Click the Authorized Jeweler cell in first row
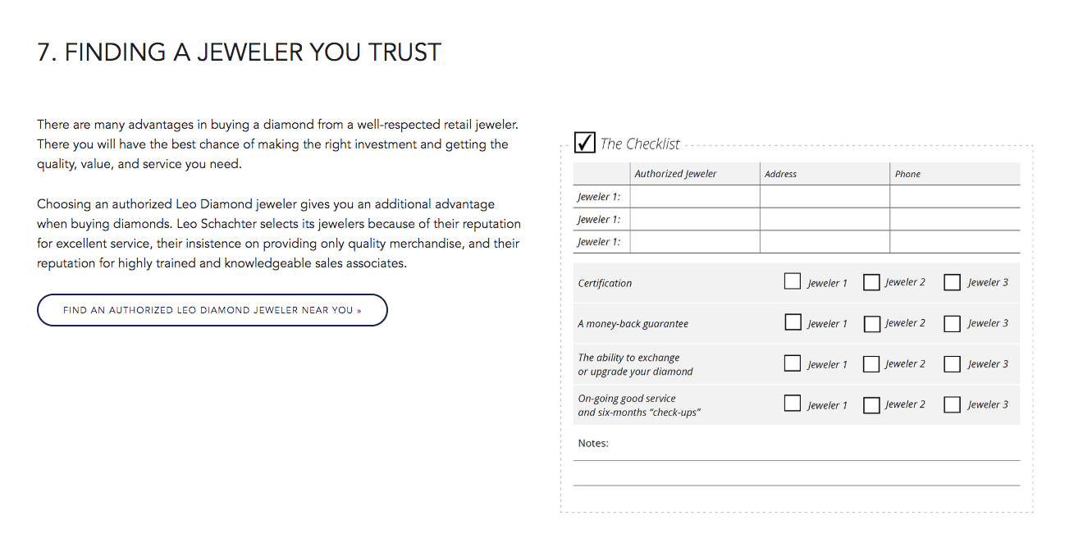Viewport: 1092px width, 543px height. pos(695,197)
